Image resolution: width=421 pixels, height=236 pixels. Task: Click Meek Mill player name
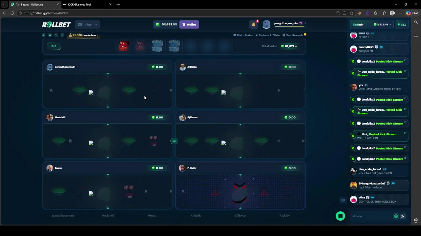tap(60, 117)
